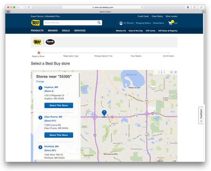Screen dimensions: 211x171
Task: Show all tabs in Safari
Action: 201,7
